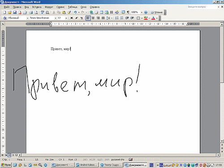The height and width of the screenshot is (168, 224).
Task: Open the zoom dropdown showing 100%
Action: [142, 13]
